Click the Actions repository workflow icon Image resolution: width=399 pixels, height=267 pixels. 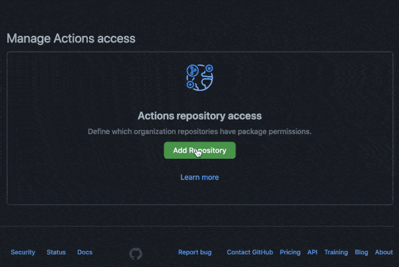(199, 77)
